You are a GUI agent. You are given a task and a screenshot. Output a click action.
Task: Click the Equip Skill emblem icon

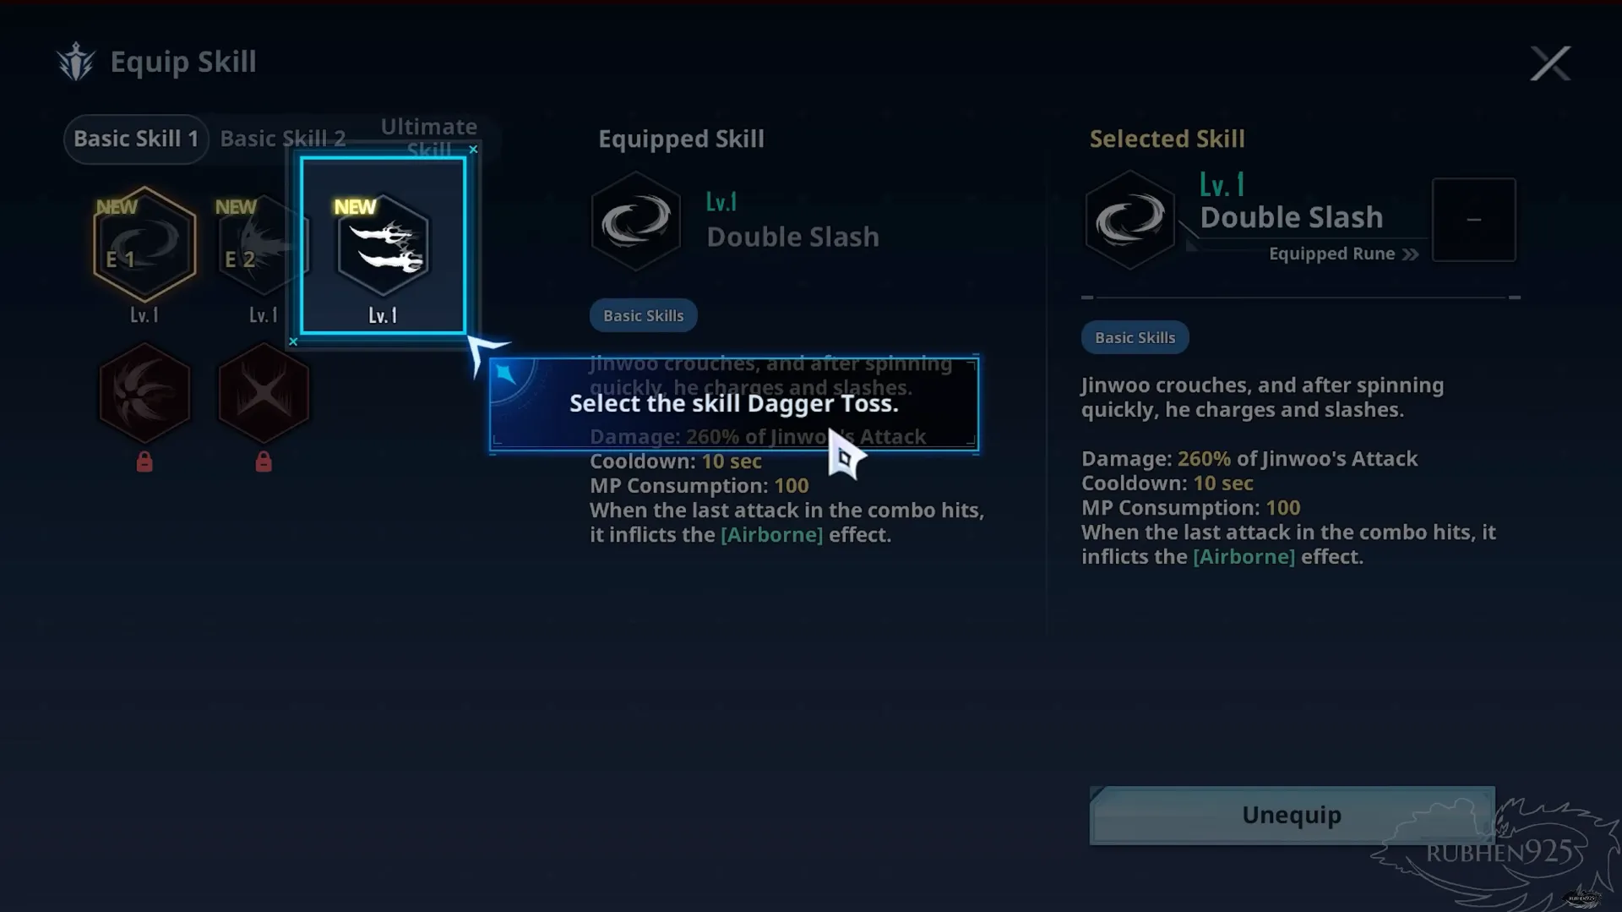click(x=76, y=62)
